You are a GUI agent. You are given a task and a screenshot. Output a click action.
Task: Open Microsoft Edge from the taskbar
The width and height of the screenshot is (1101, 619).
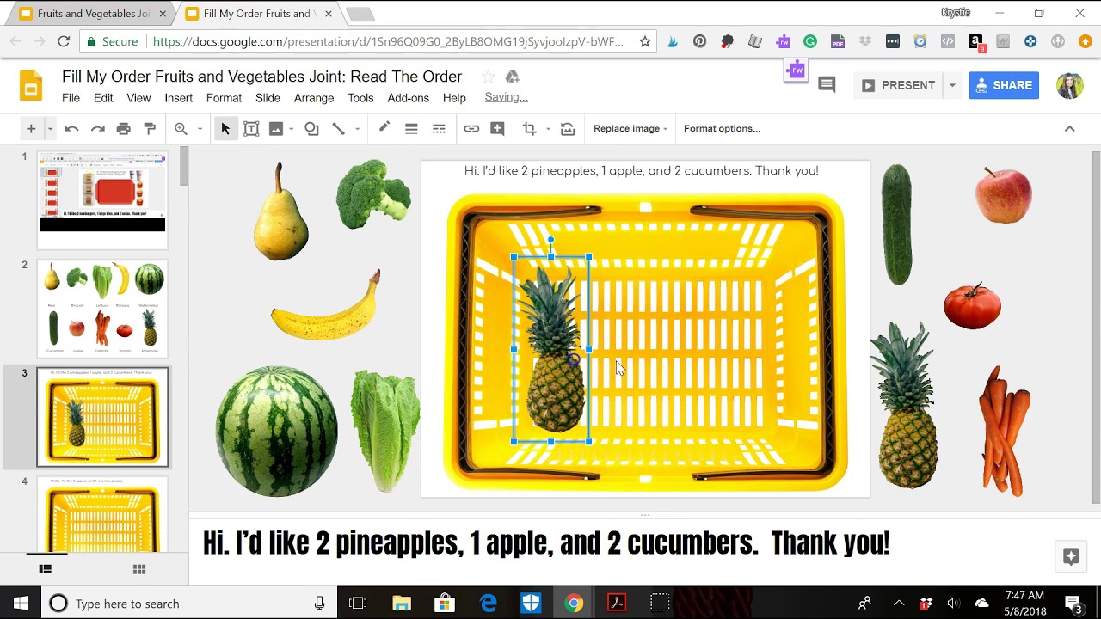488,603
